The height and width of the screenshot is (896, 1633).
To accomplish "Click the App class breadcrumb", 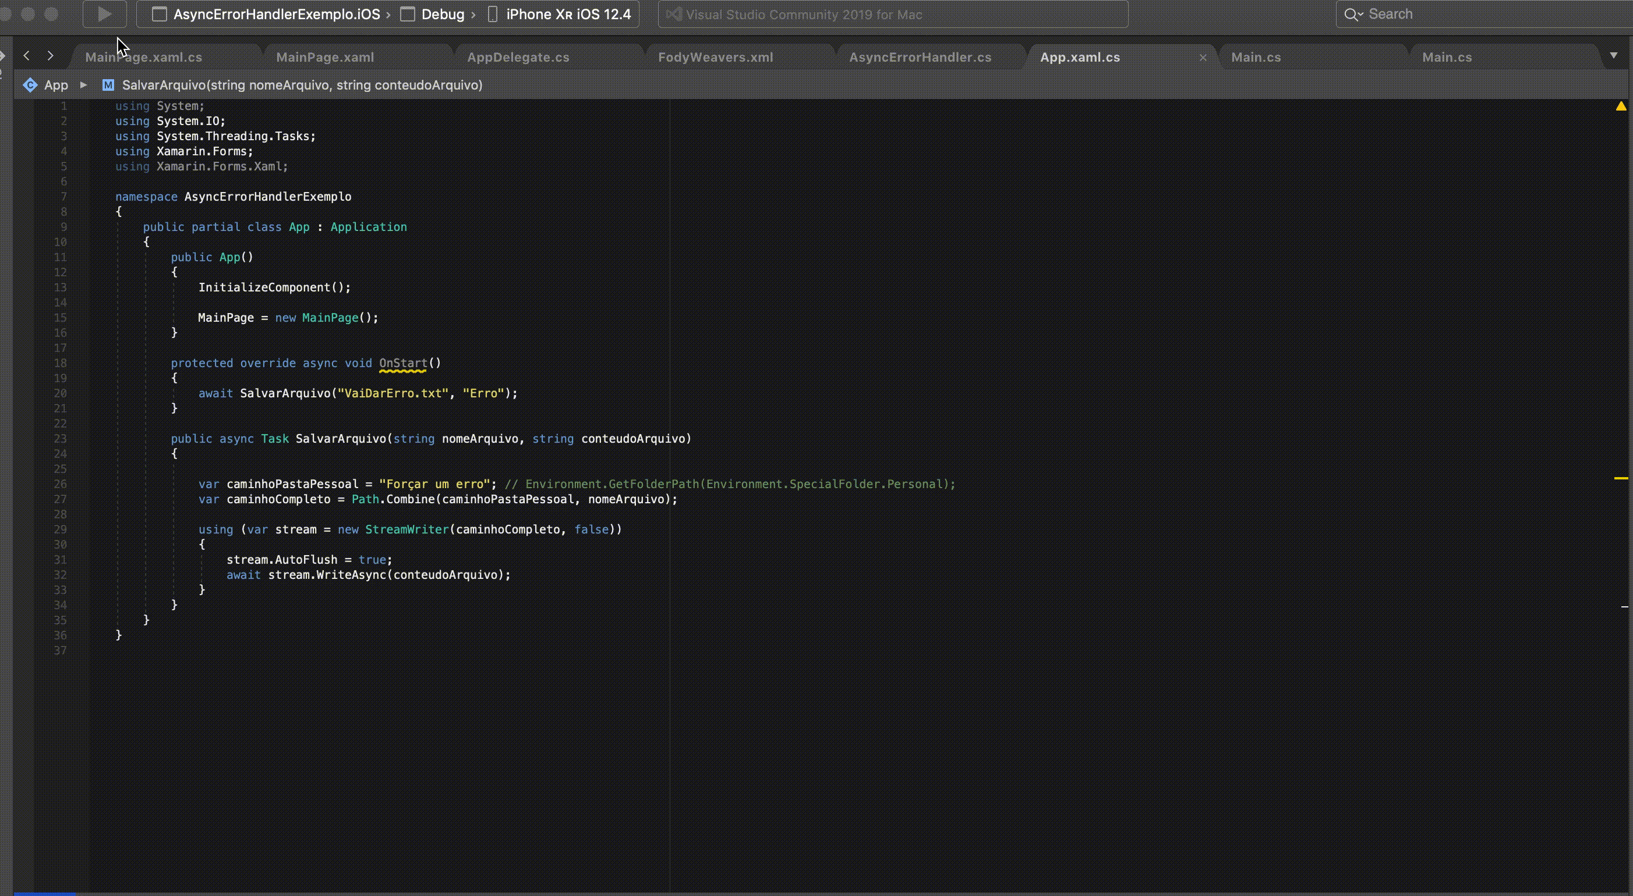I will pos(56,85).
